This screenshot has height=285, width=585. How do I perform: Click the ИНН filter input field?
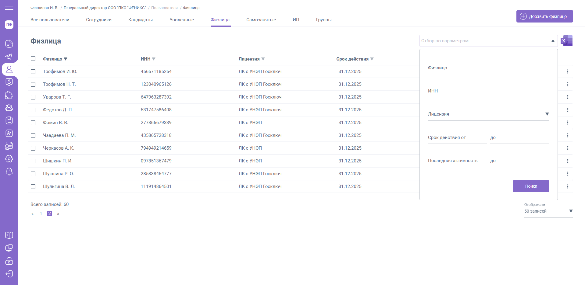point(488,91)
